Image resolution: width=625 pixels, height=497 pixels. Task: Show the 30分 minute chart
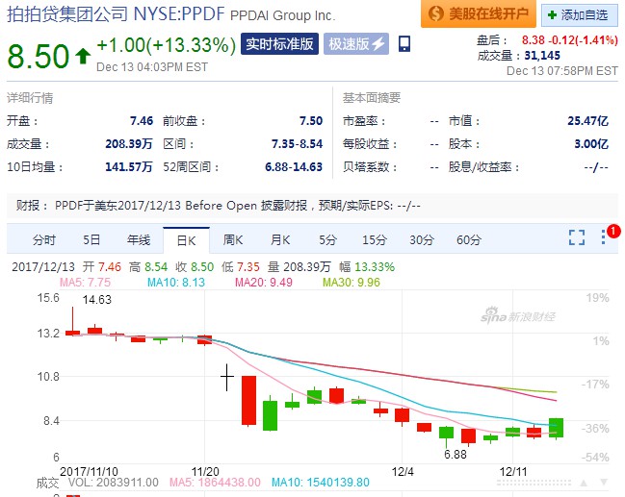tap(421, 240)
